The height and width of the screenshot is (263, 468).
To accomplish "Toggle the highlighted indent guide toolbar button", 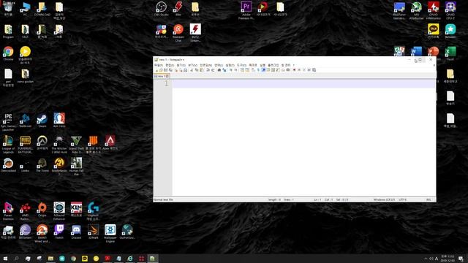I will (x=263, y=70).
